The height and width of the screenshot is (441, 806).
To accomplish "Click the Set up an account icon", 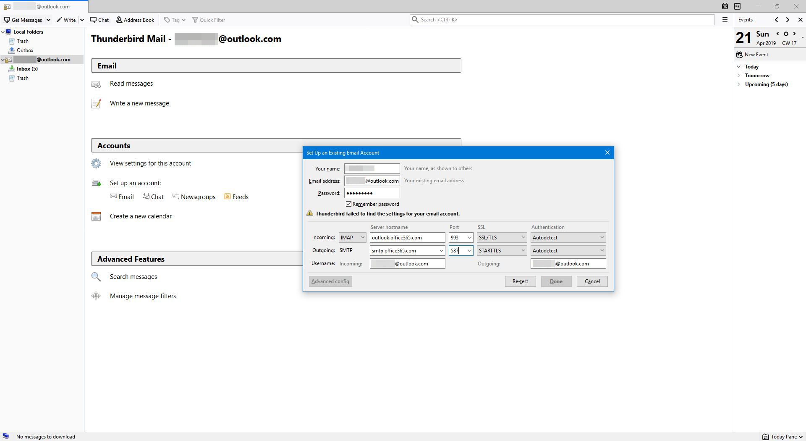I will 96,183.
